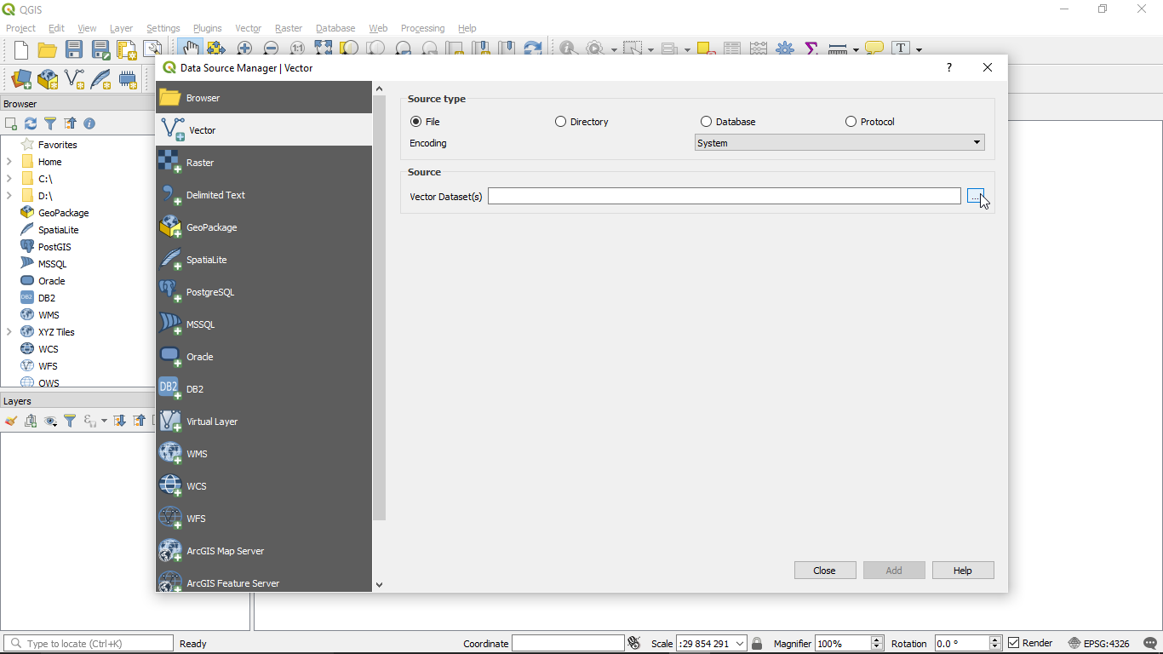Toggle the scale lock icon in status bar
This screenshot has height=654, width=1163.
(757, 643)
